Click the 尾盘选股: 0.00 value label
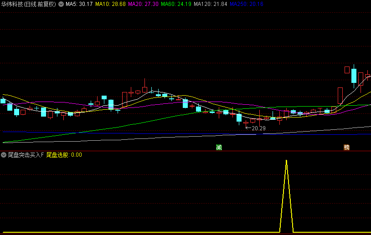 (x=64, y=155)
